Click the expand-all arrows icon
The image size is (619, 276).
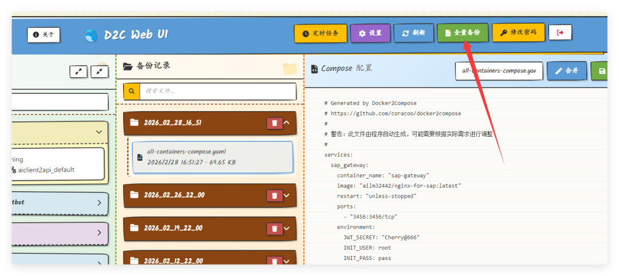tap(79, 72)
